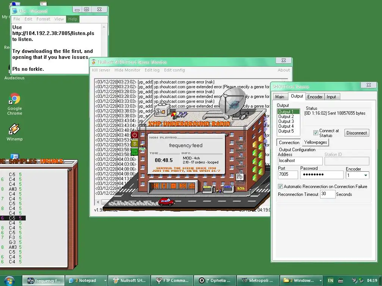Image resolution: width=382 pixels, height=286 pixels.
Task: Open the Help menu in Notepad
Action: (x=73, y=19)
